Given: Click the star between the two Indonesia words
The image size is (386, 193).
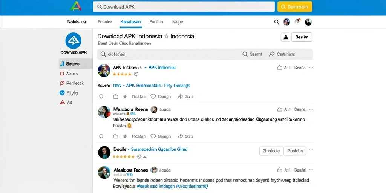Looking at the screenshot, I should [166, 37].
